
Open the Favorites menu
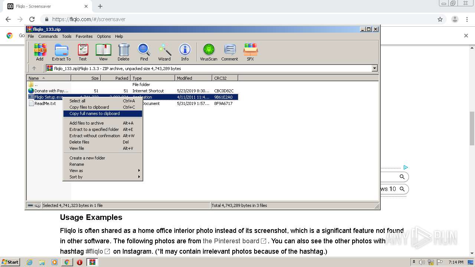click(84, 36)
